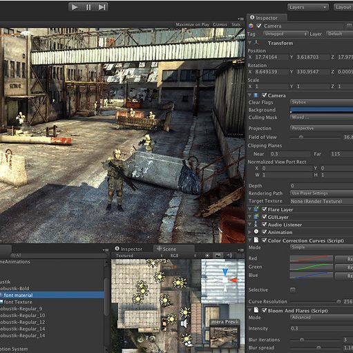This screenshot has height=353, width=353.
Task: Click the Near clipping plane field
Action: point(289,154)
